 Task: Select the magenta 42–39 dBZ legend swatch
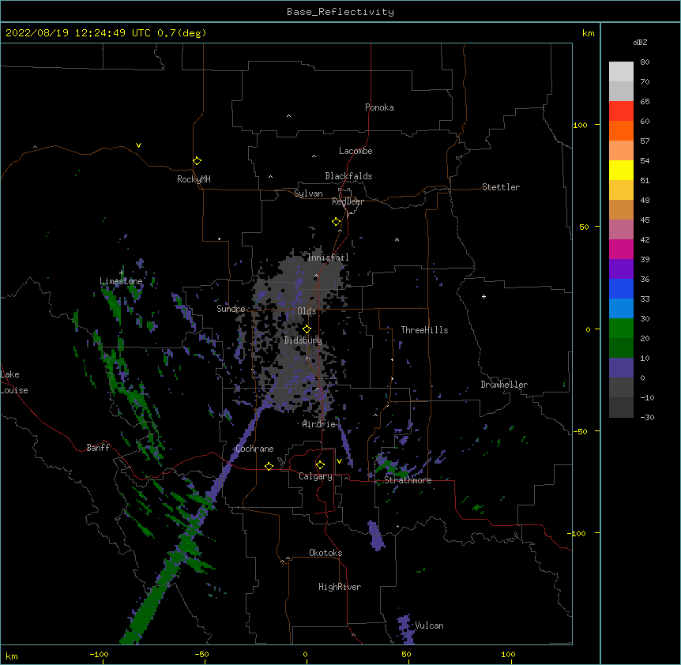[621, 249]
